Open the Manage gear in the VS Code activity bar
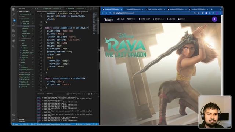 pyautogui.click(x=14, y=120)
